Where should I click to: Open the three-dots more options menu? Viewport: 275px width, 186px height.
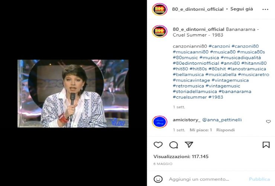tap(265, 9)
